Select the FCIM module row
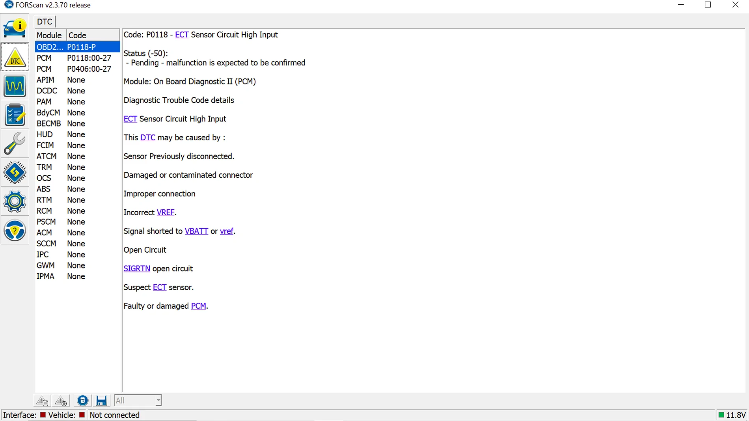 pyautogui.click(x=77, y=145)
